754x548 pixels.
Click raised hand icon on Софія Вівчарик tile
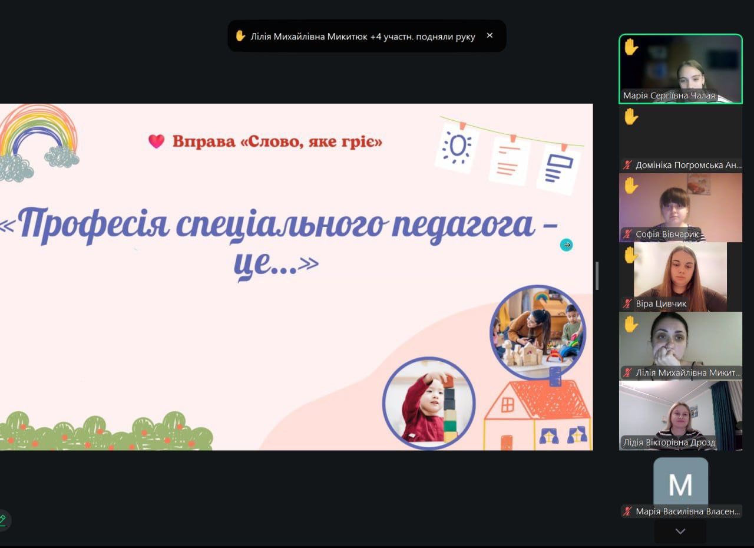631,186
